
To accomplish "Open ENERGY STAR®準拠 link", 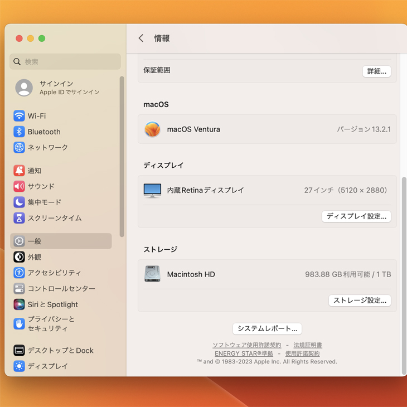I will point(244,353).
